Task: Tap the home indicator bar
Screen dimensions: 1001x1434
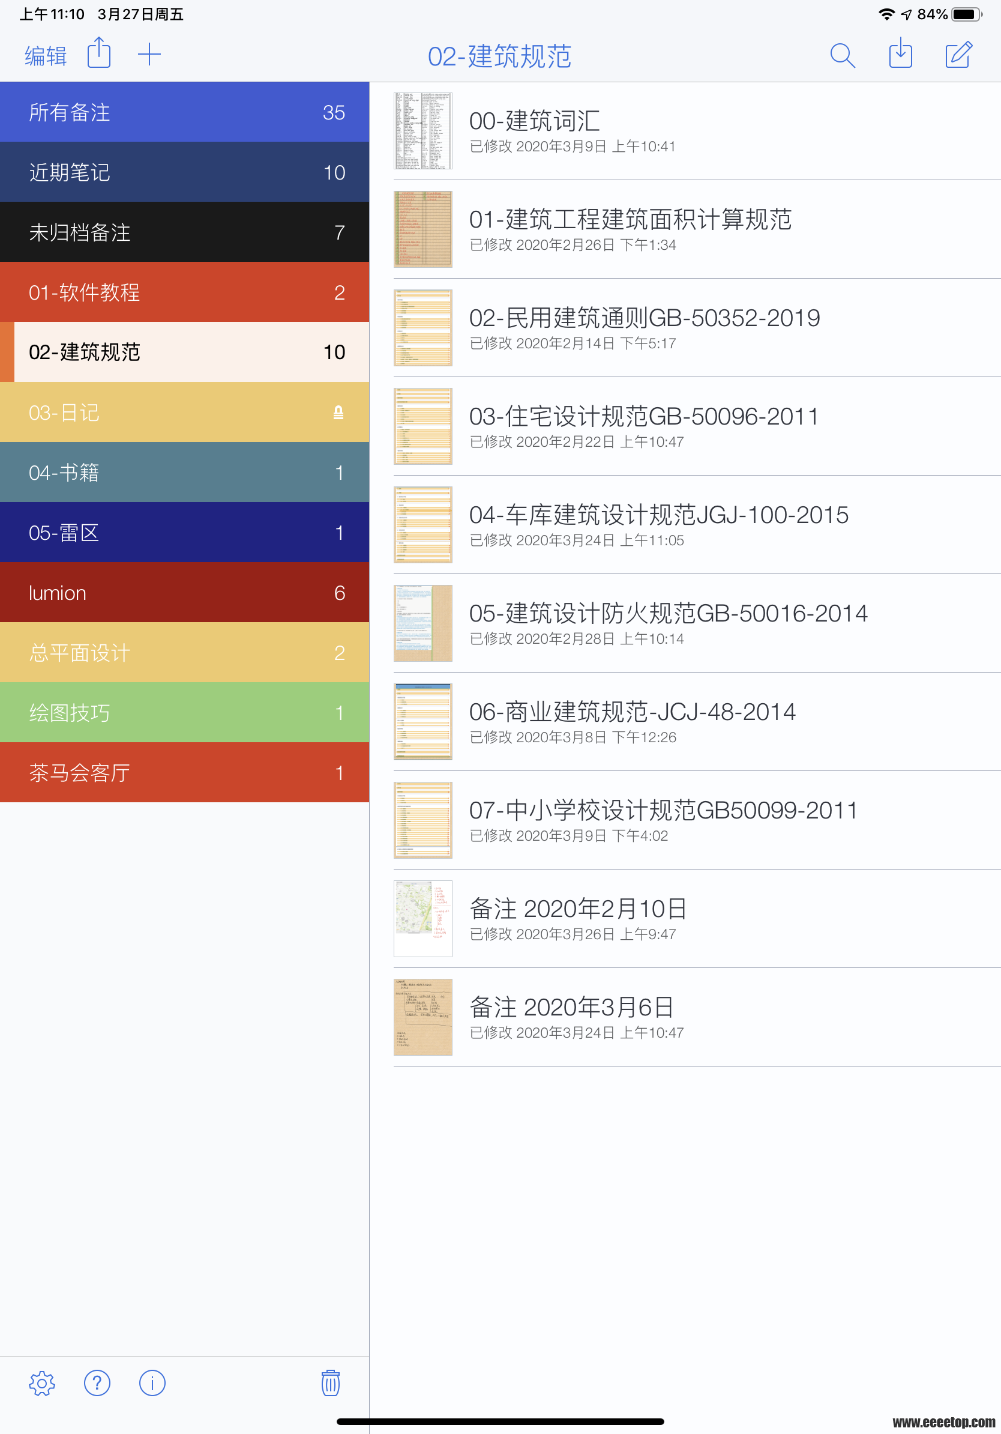Action: (x=500, y=1421)
